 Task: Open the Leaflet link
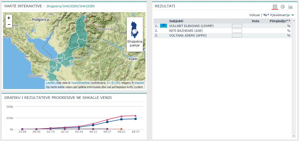[50, 83]
